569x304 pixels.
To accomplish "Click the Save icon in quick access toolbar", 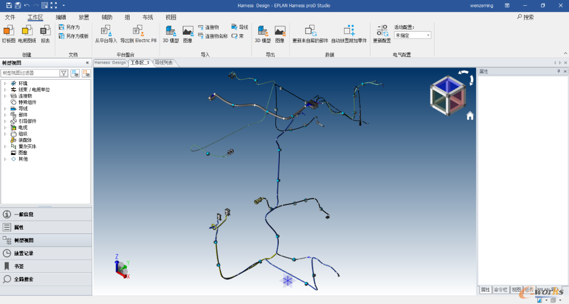I will click(9, 5).
